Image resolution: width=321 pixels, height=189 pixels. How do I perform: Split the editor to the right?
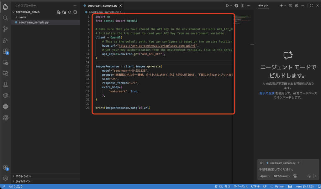(243, 6)
